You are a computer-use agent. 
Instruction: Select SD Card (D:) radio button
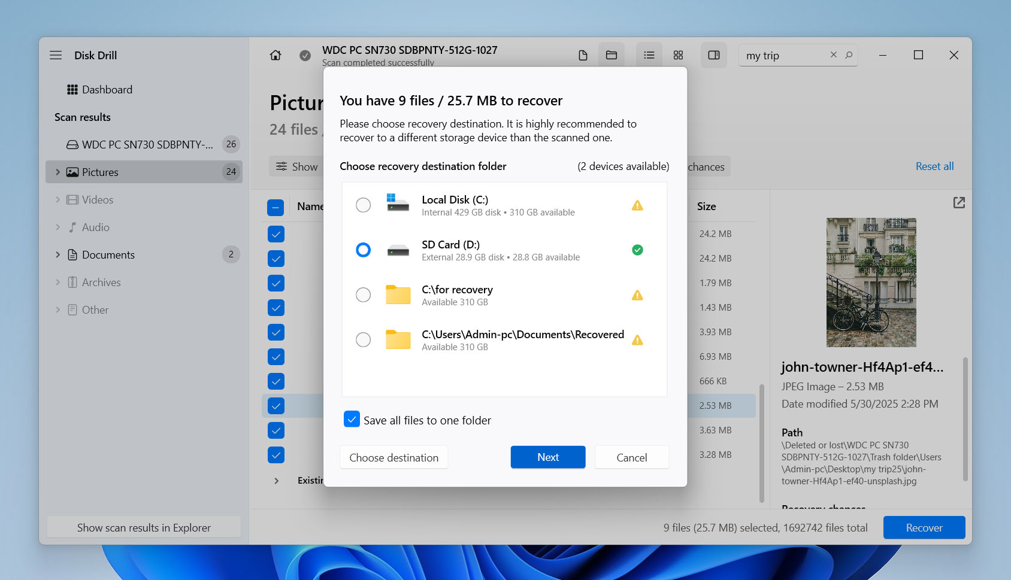[x=363, y=250]
